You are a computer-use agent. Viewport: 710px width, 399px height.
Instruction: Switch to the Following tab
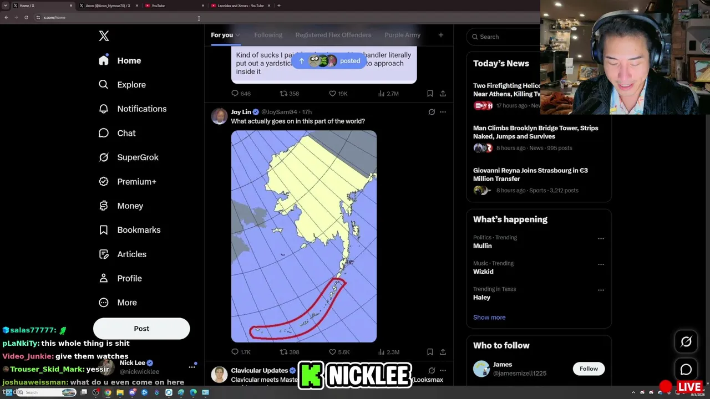coord(268,35)
